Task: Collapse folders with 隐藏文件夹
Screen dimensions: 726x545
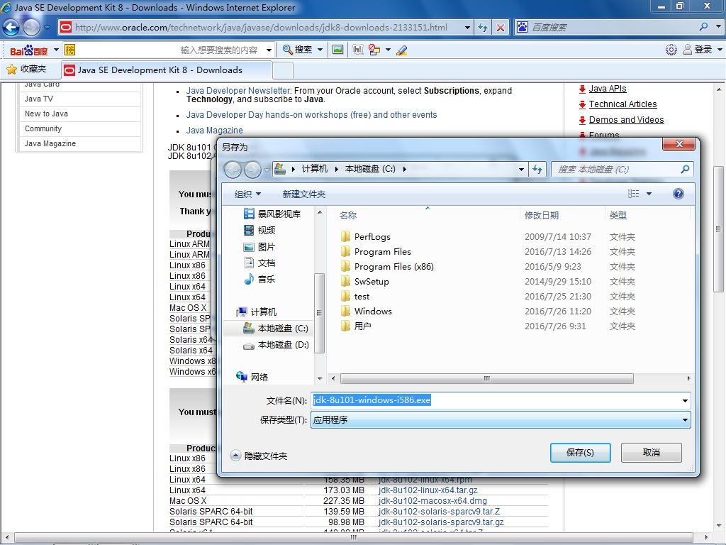Action: point(259,456)
